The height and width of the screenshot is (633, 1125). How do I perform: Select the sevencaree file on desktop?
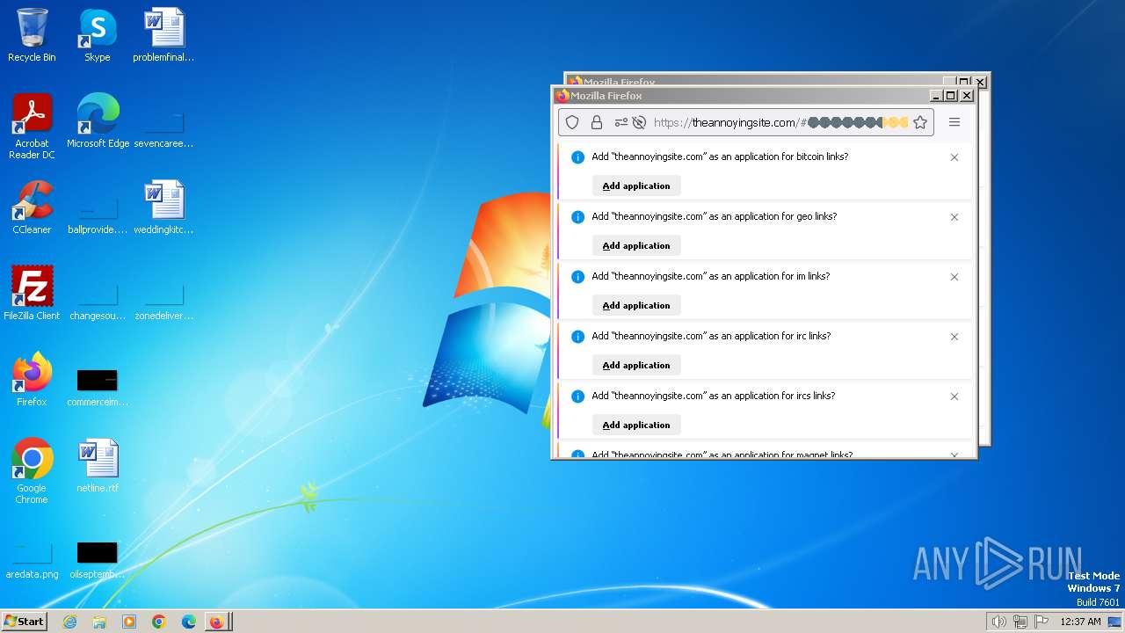163,129
